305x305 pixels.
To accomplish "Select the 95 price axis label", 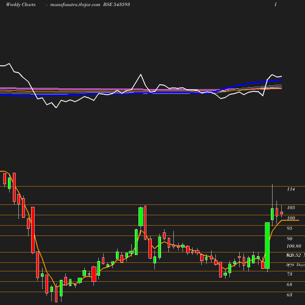I will tap(290, 228).
